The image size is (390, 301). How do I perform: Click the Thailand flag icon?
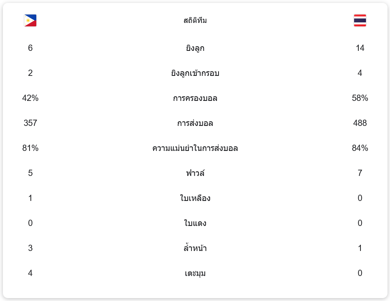[x=360, y=20]
